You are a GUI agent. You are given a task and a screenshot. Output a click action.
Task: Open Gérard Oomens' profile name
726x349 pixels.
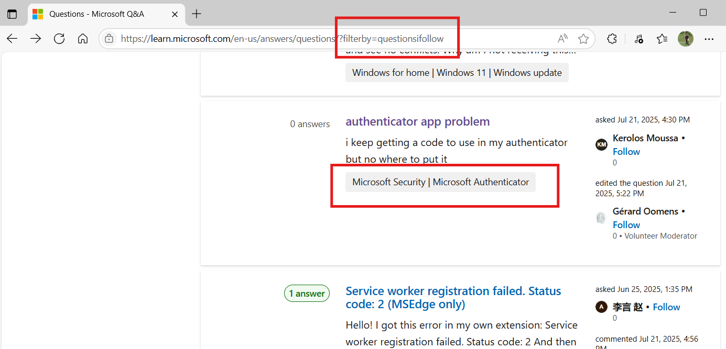coord(645,211)
